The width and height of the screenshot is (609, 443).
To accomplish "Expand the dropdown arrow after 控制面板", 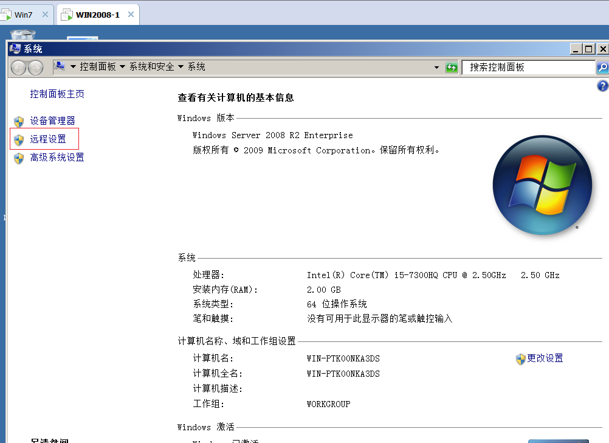I will click(x=122, y=67).
